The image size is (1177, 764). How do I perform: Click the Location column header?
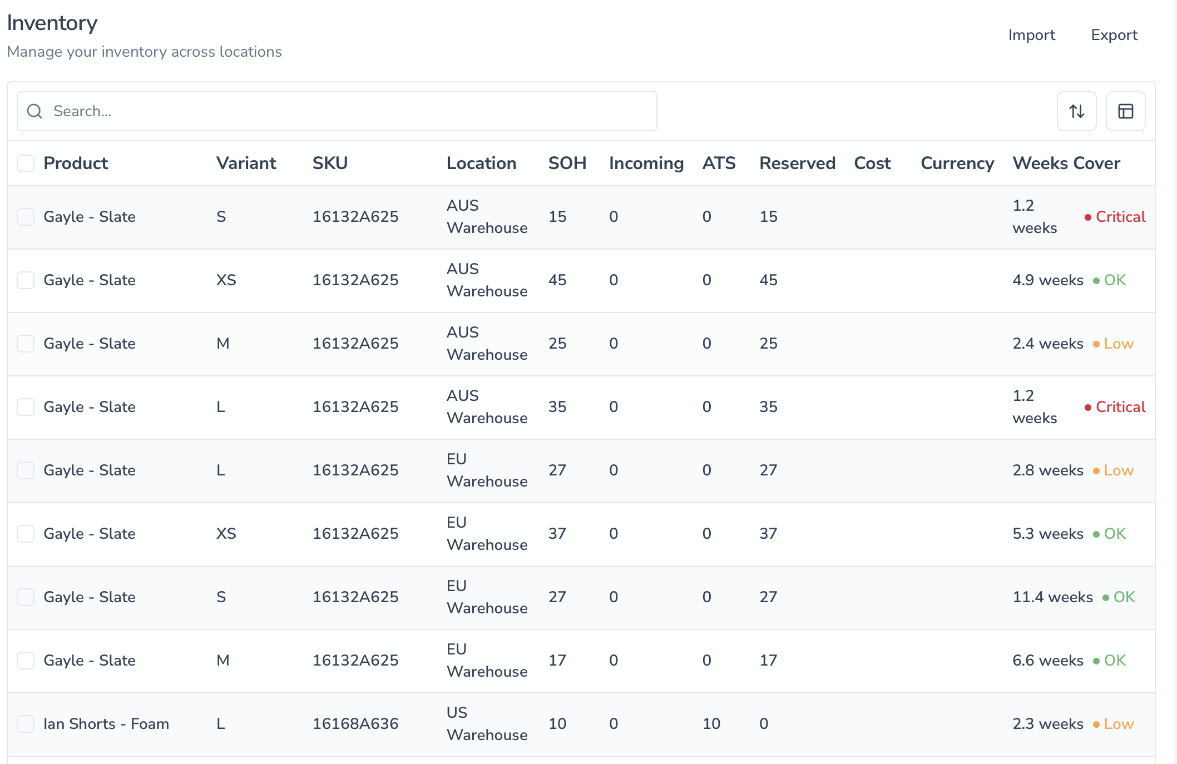point(481,163)
